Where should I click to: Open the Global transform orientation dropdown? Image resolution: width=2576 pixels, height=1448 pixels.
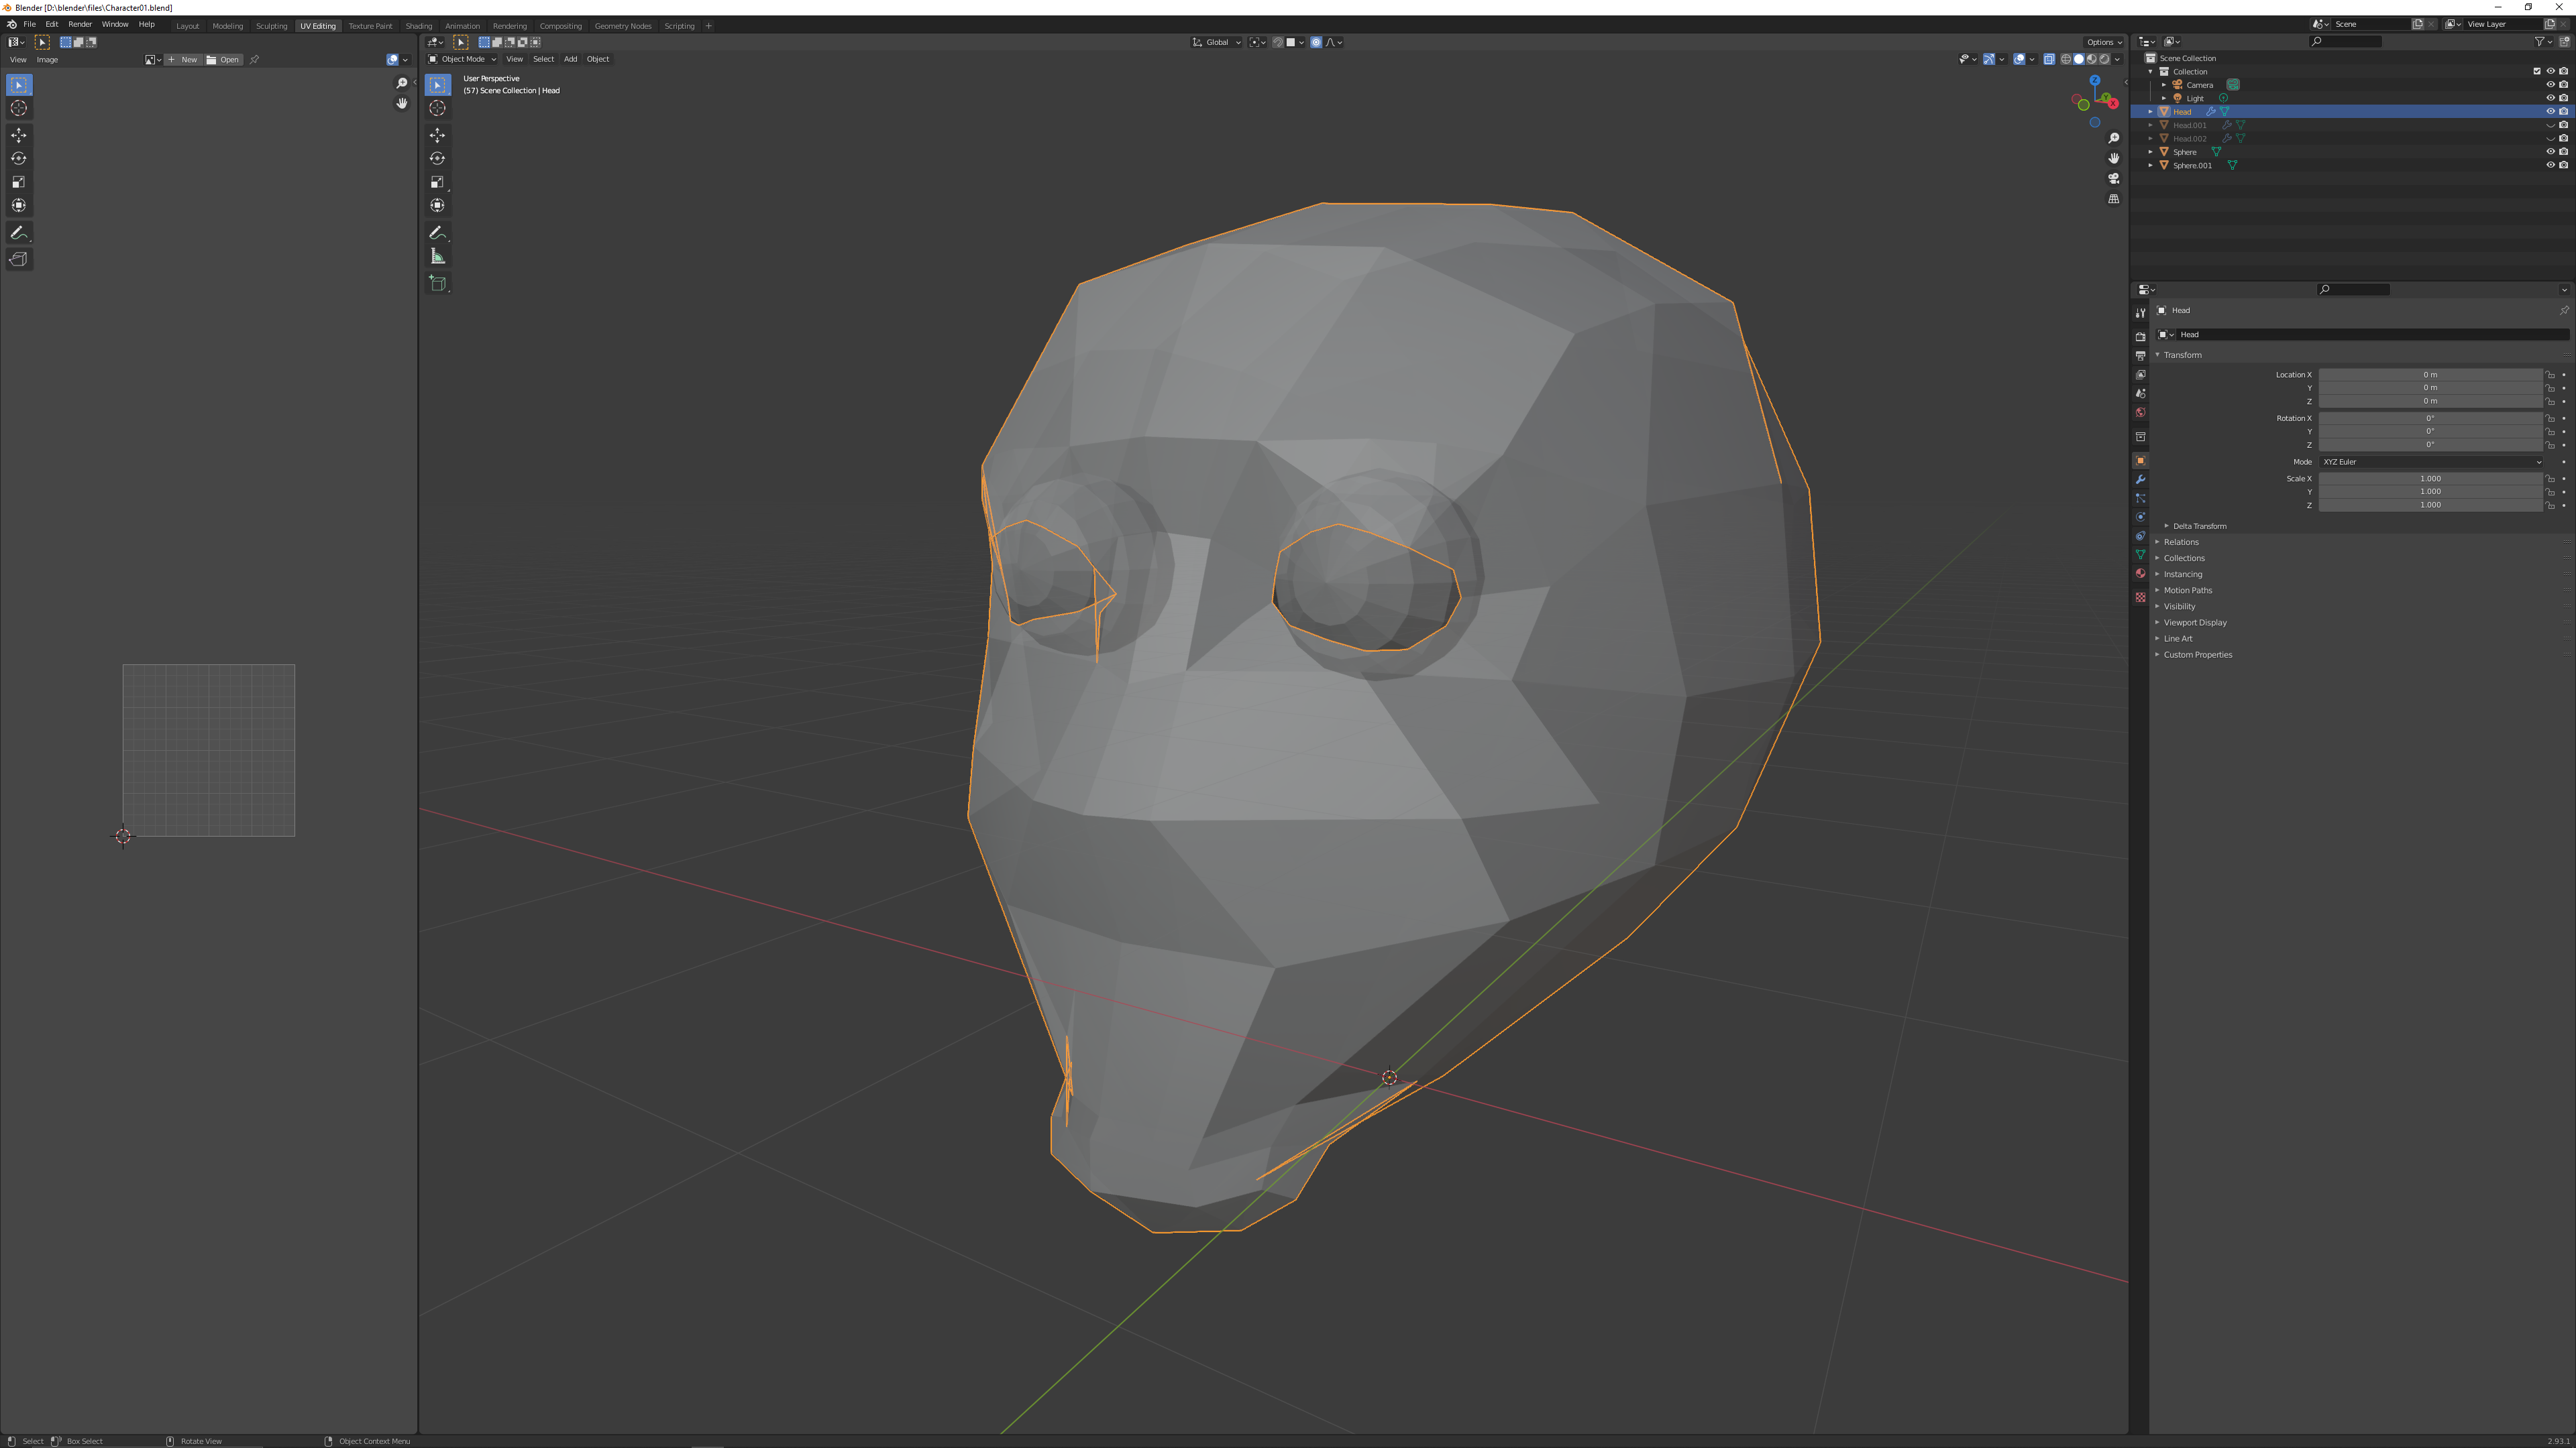(1217, 42)
